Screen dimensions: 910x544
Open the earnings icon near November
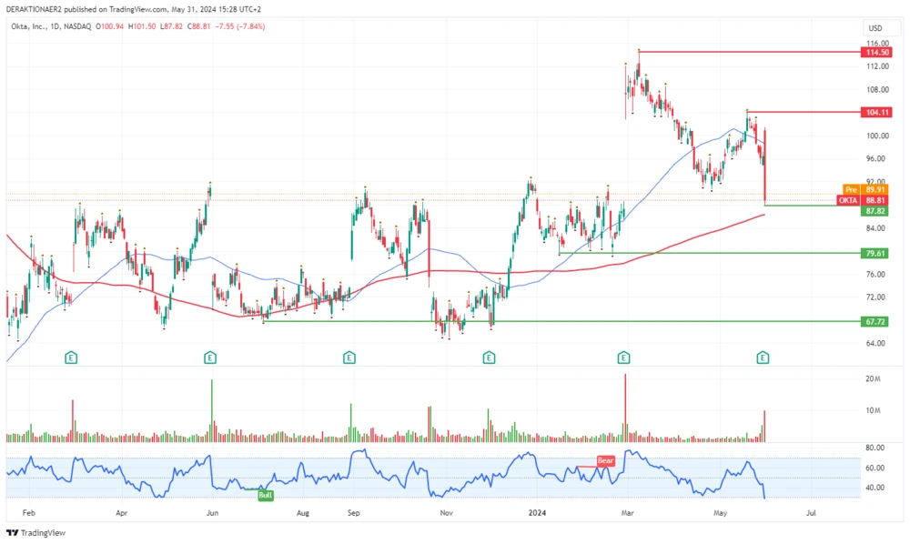[490, 358]
